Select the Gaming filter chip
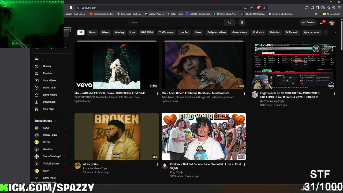 [x=120, y=32]
